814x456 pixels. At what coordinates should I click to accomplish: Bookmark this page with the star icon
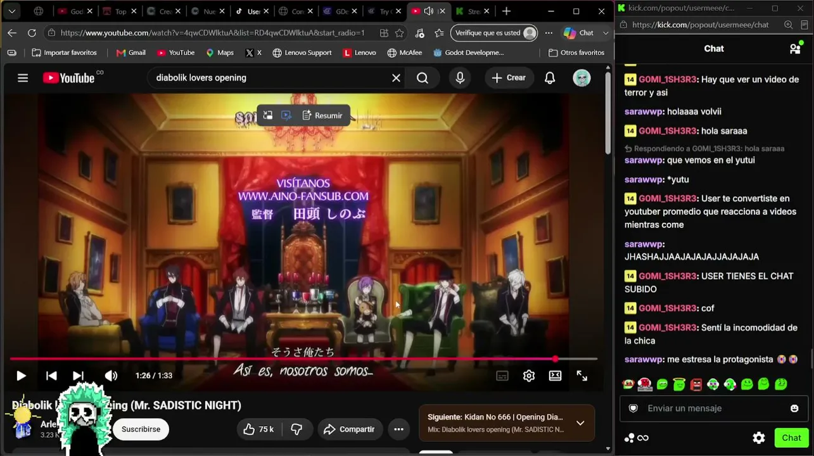(399, 33)
